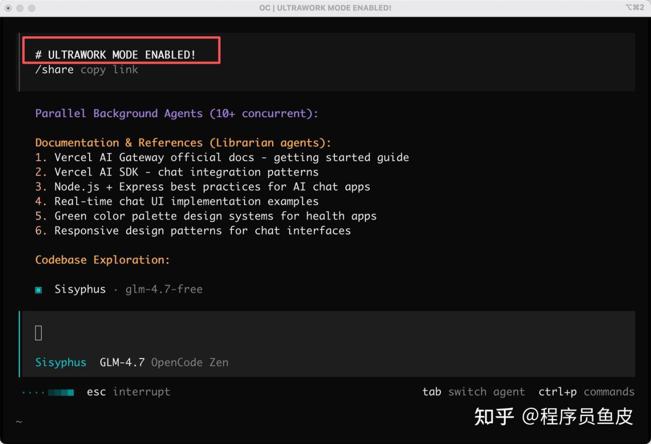Open ctrl+p commands palette hint
The height and width of the screenshot is (444, 651).
point(586,392)
